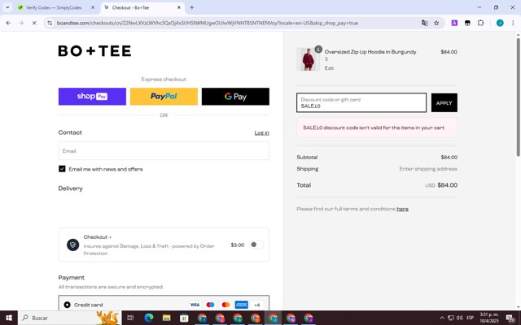The height and width of the screenshot is (325, 521).
Task: Open the Chrome profile avatar
Action: click(x=500, y=23)
